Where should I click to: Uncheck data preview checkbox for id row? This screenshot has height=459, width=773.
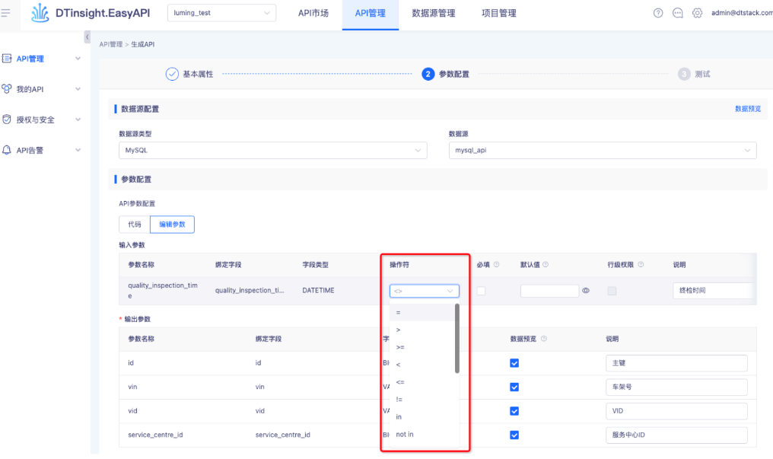point(514,363)
